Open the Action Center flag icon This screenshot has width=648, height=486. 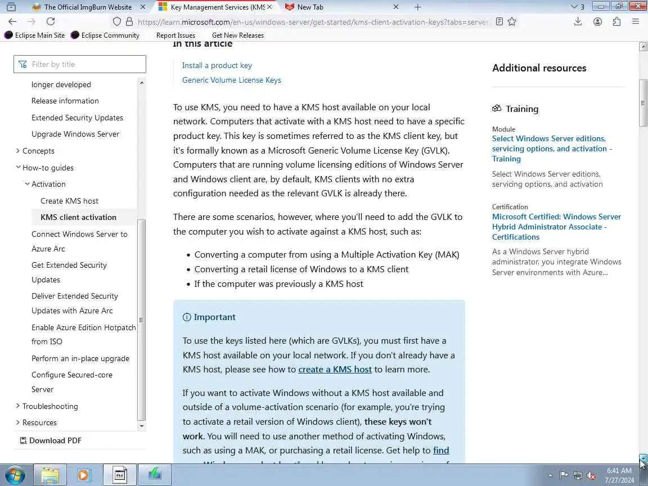tap(563, 475)
